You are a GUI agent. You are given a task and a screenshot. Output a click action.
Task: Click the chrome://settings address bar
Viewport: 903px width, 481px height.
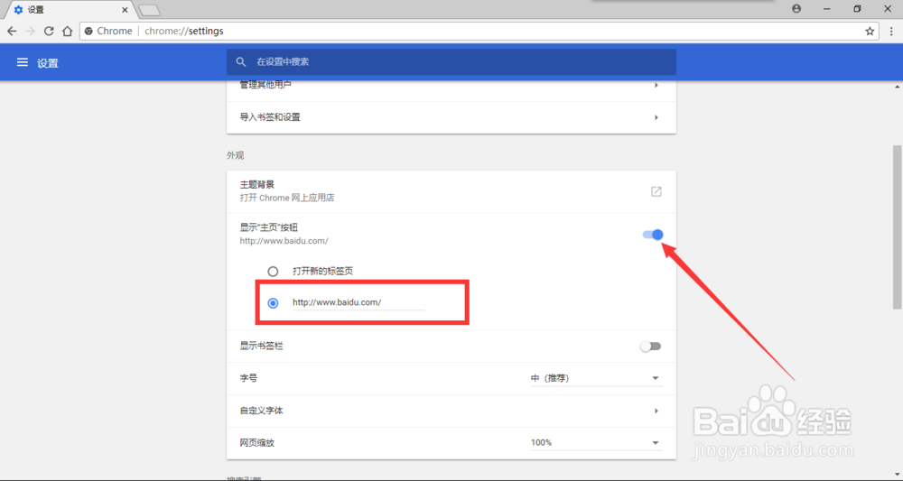point(478,31)
